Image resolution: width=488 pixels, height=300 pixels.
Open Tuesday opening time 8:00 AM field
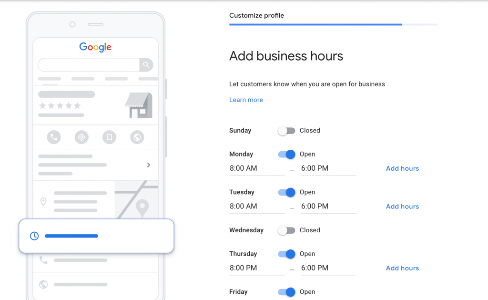[257, 207]
